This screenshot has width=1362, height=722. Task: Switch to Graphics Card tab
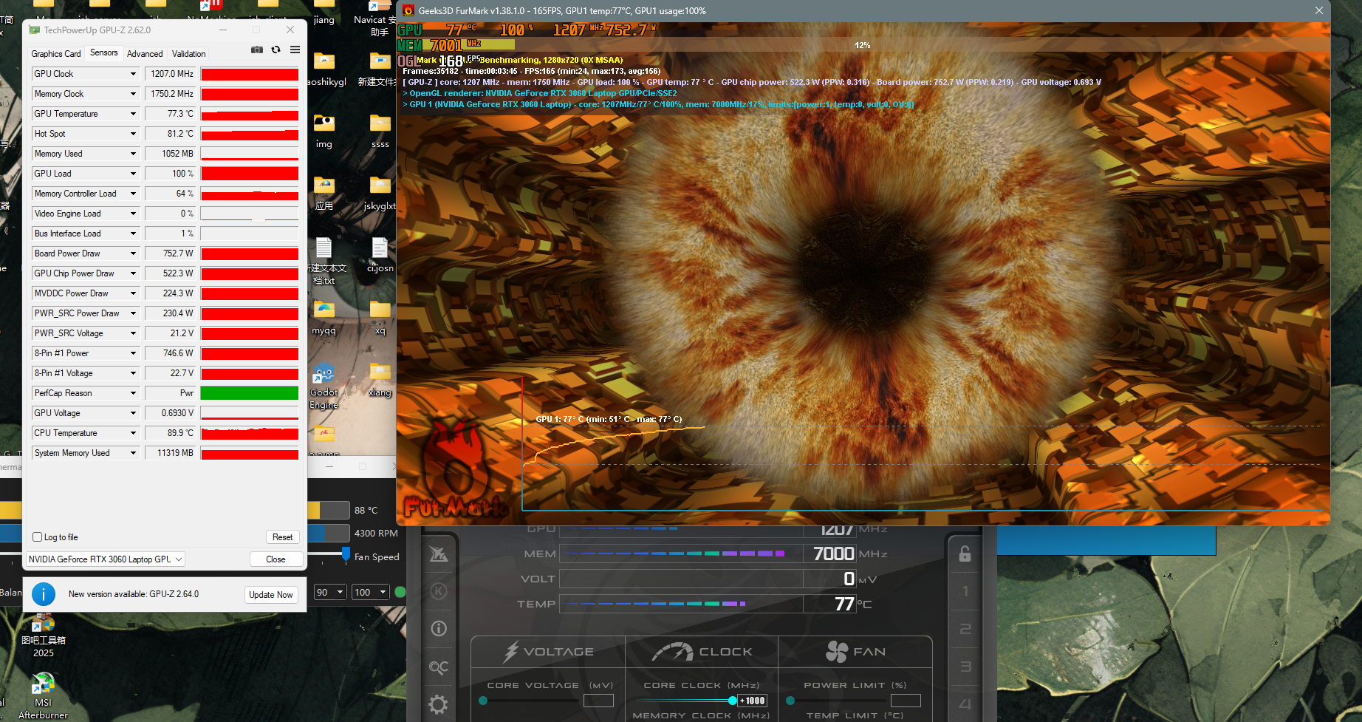point(56,54)
